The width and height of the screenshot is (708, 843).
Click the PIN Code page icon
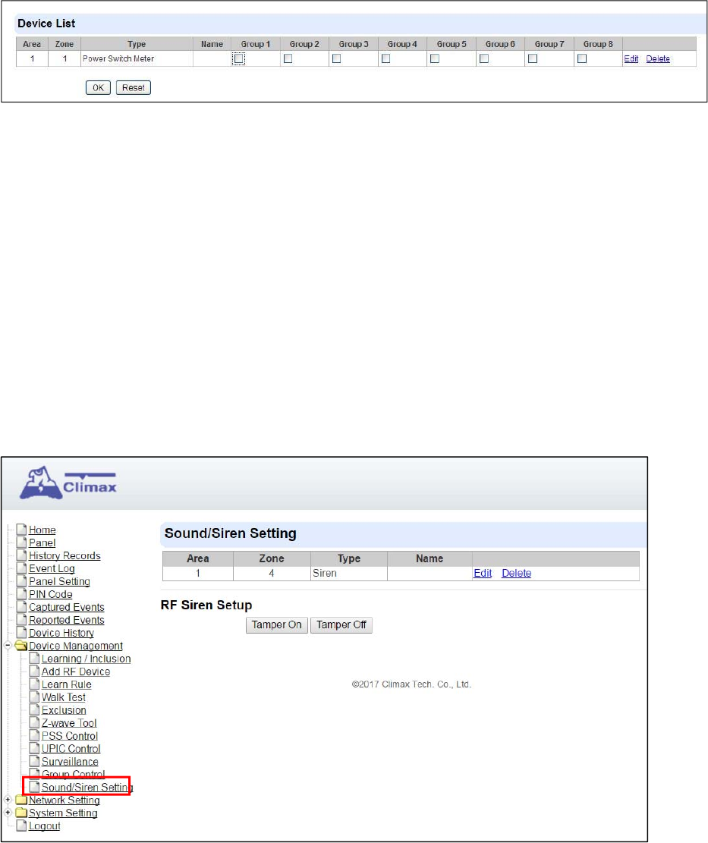(21, 594)
